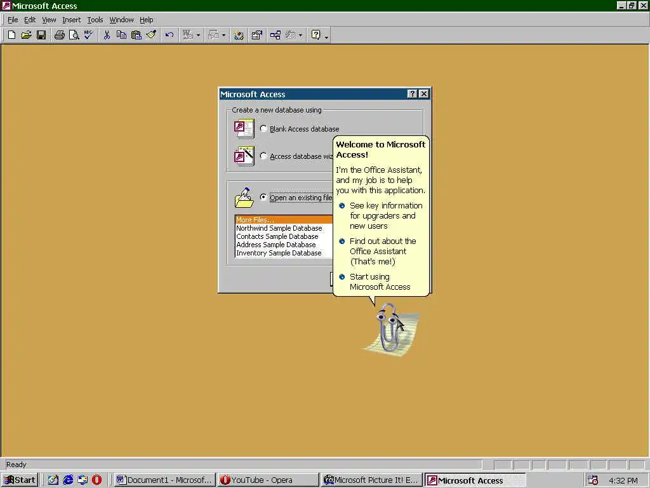Click 'See key information for upgraders' option
The width and height of the screenshot is (650, 488).
point(381,216)
